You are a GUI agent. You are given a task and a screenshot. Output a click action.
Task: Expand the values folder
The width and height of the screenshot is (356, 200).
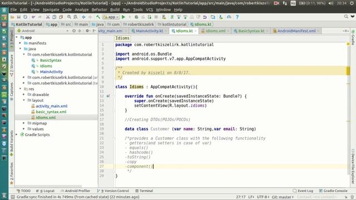pos(24,128)
